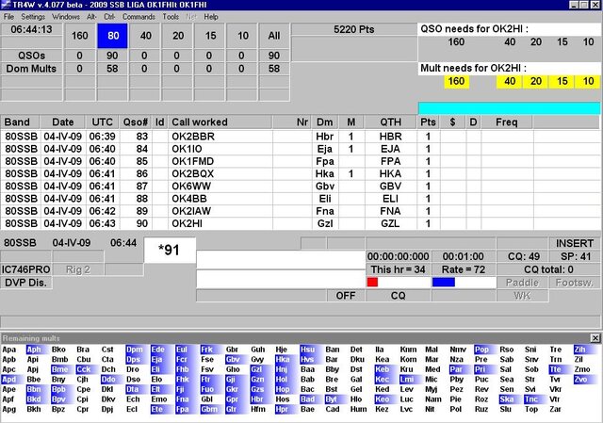Select the highlighted 80 band cell
The width and height of the screenshot is (603, 423).
tap(110, 37)
